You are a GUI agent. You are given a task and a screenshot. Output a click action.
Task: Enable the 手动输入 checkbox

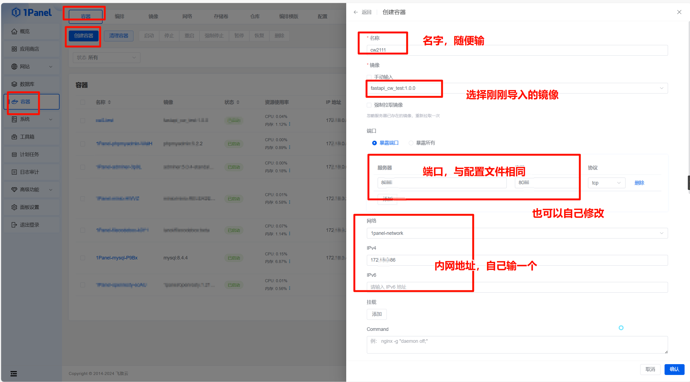tap(369, 77)
